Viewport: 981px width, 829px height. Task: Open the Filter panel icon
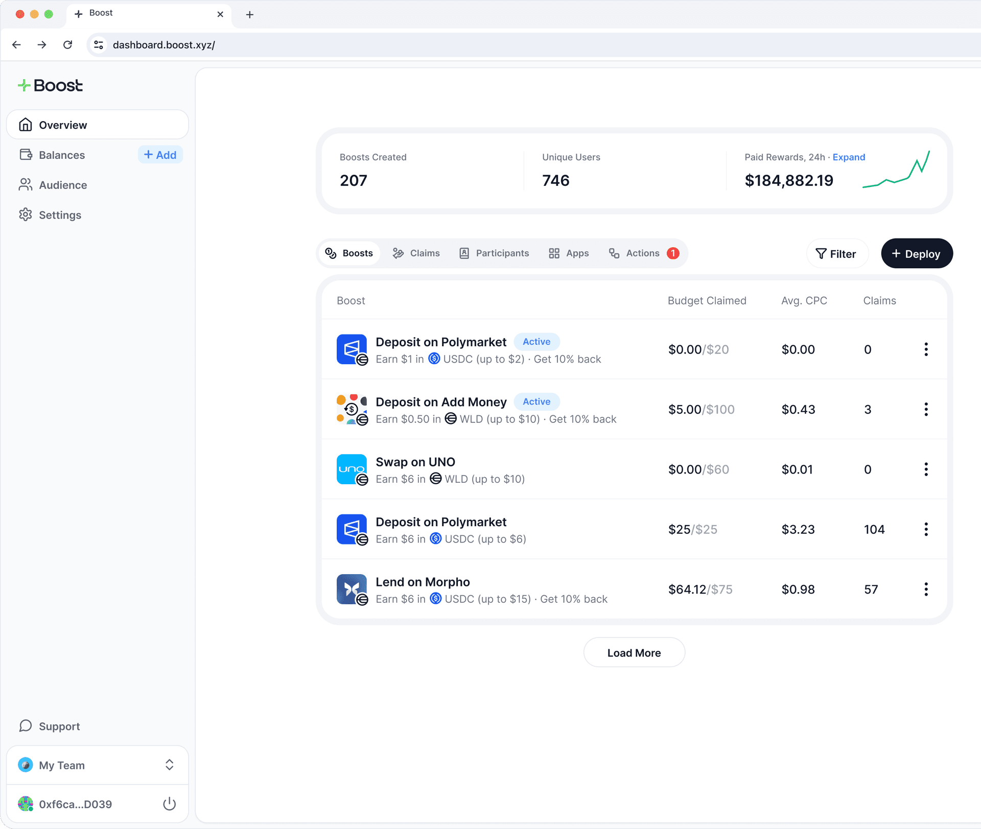coord(820,253)
